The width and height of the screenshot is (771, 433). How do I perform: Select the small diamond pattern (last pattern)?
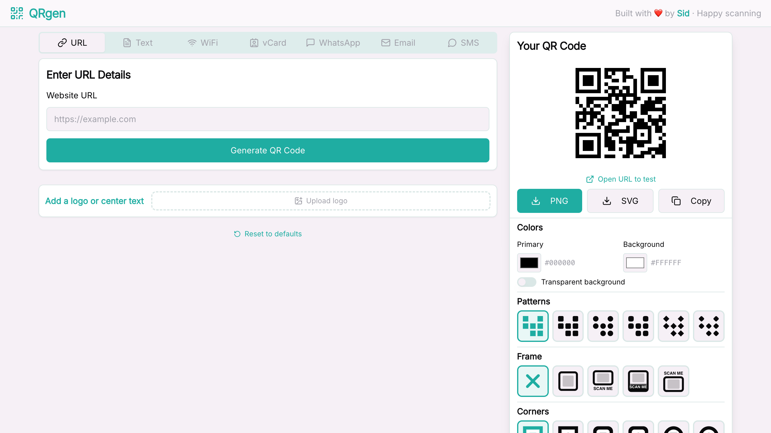[709, 326]
